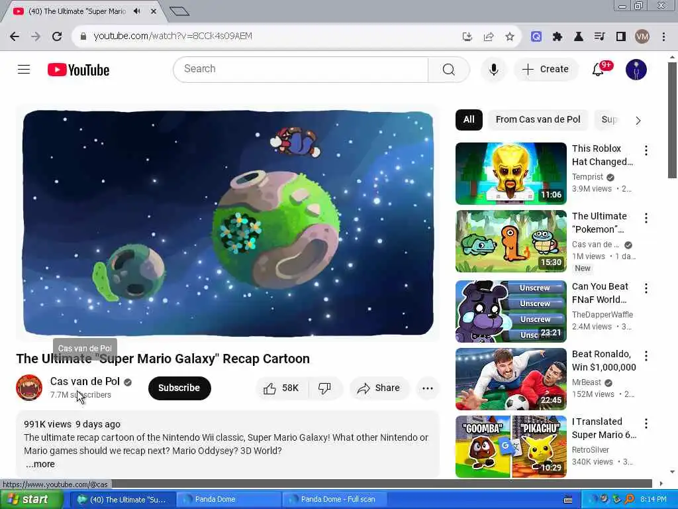The image size is (678, 509).
Task: Reload the page
Action: (x=57, y=36)
